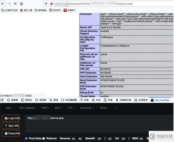Screen dimensions: 174x142
Task: Click the Reverse encode arrow
Action: click(x=73, y=138)
